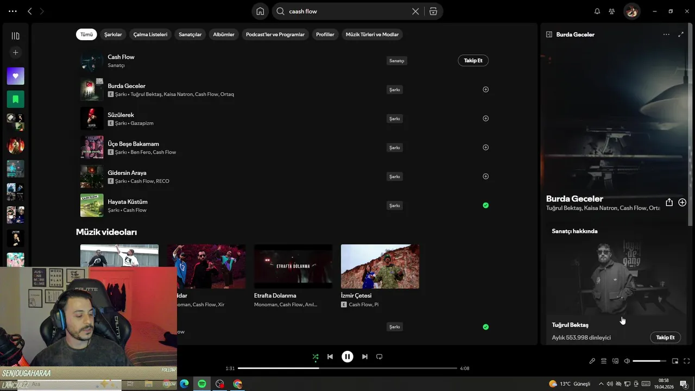
Task: Add Süzülerek to Liked Songs
Action: coord(485,118)
